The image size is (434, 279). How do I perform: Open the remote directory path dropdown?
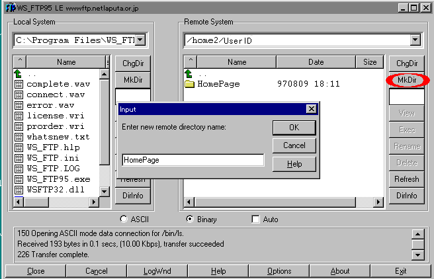click(415, 40)
